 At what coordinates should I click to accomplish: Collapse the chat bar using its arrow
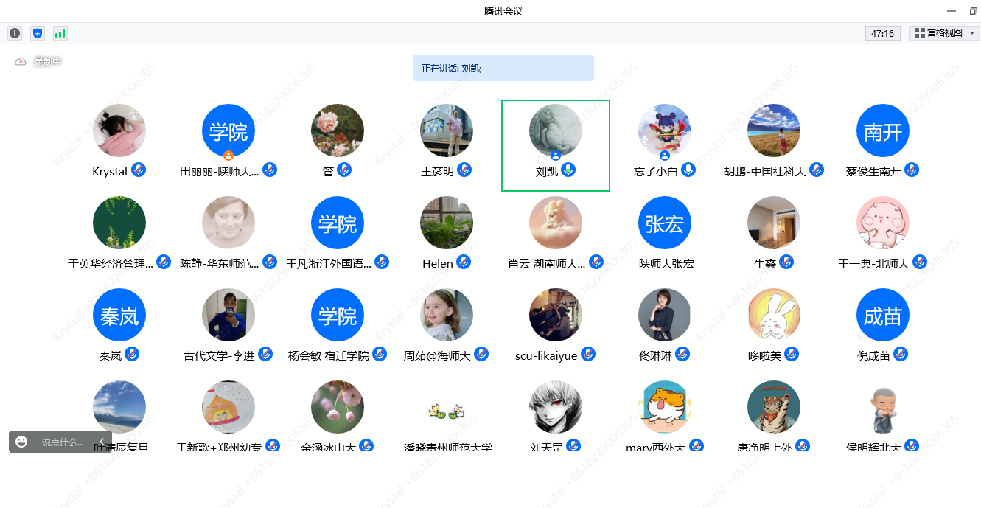(102, 442)
